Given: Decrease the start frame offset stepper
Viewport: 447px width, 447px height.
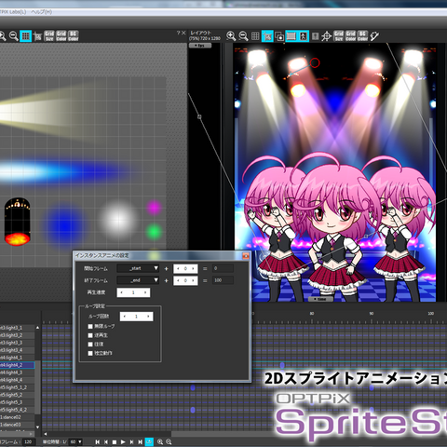Looking at the screenshot, I should [x=178, y=268].
